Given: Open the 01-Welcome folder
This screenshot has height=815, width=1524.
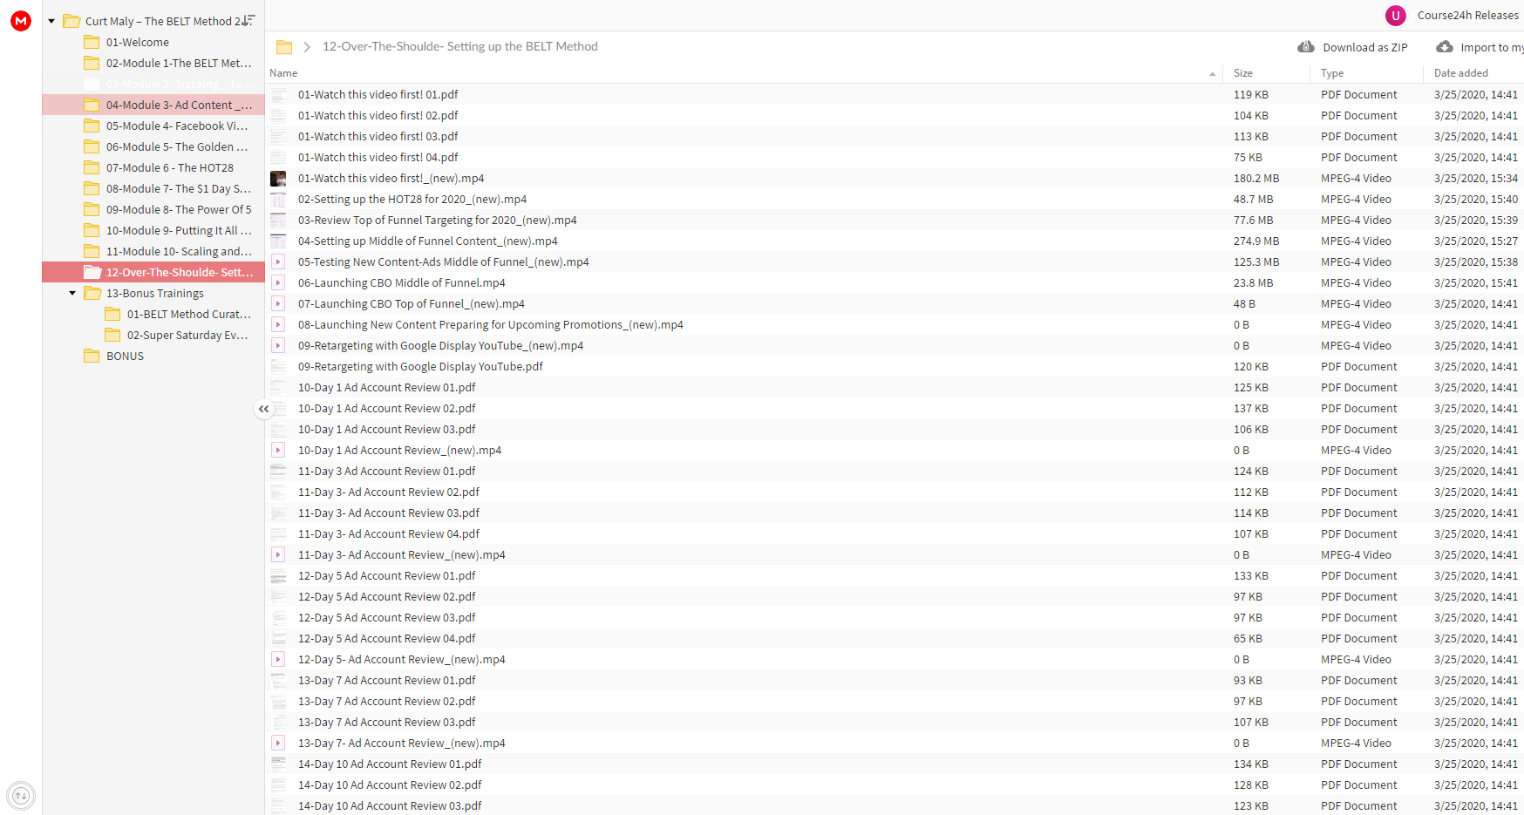Looking at the screenshot, I should (x=138, y=42).
